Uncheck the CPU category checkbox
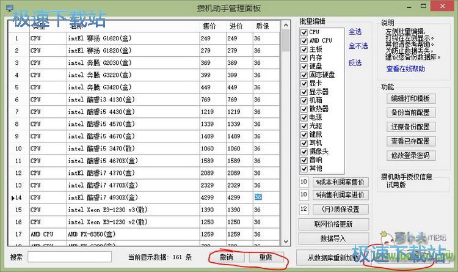 (x=304, y=32)
